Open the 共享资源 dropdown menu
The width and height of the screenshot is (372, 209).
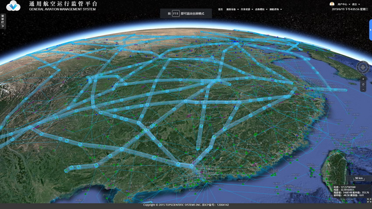pos(246,9)
